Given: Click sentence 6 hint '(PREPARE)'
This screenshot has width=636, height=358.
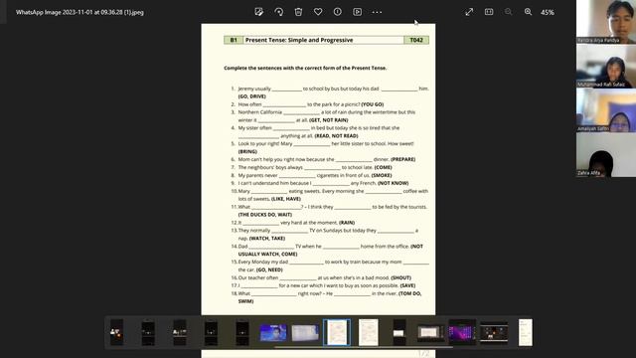Looking at the screenshot, I should (402, 159).
